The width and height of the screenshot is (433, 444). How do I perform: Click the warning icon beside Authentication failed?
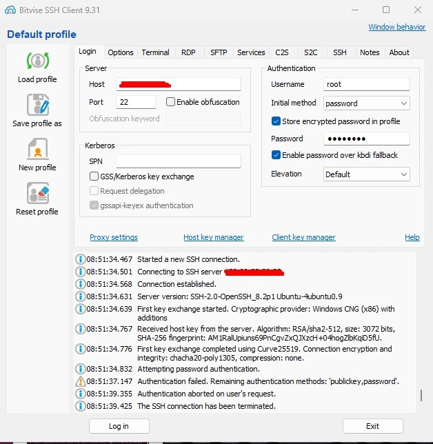[x=80, y=381]
